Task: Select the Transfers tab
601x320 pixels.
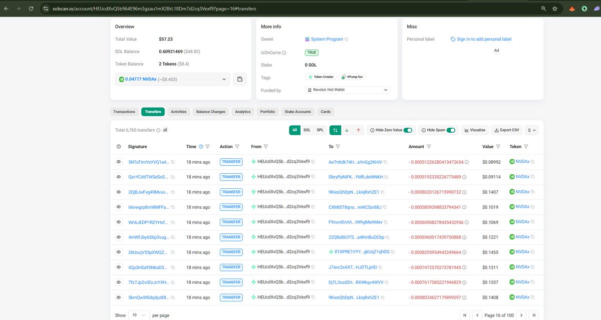Action: click(x=153, y=112)
